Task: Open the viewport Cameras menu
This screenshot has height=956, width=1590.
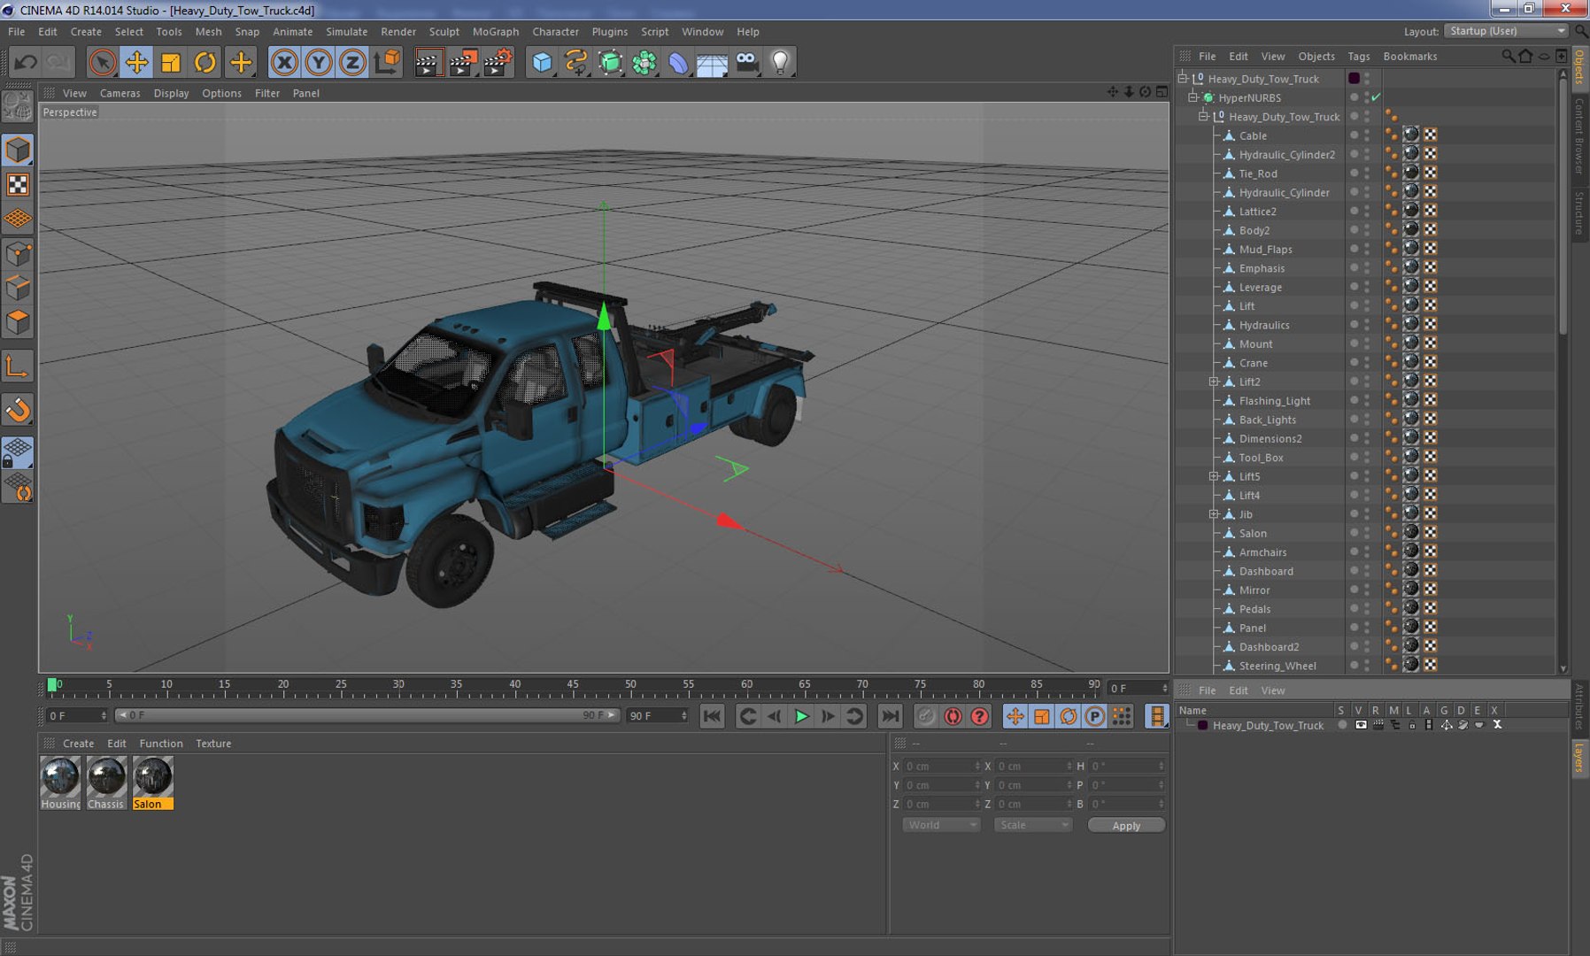Action: 120,93
